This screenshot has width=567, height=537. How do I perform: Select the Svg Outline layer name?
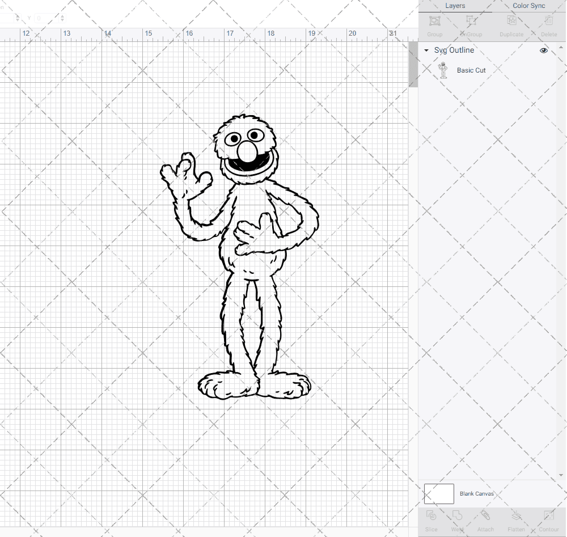point(454,50)
